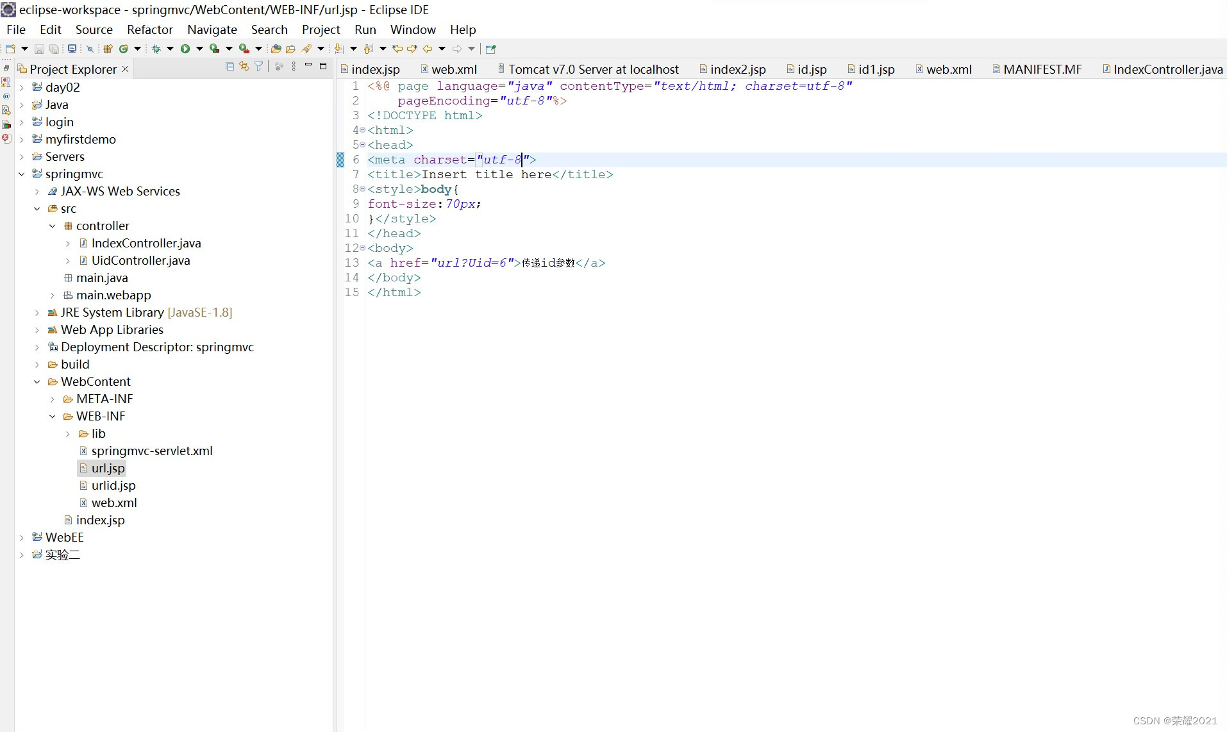This screenshot has height=732, width=1227.
Task: Click the Save icon in toolbar
Action: pyautogui.click(x=39, y=49)
